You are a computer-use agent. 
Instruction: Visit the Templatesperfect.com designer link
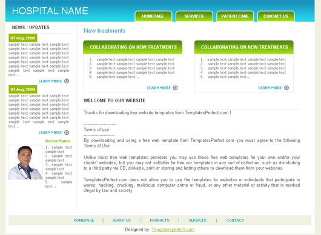[173, 230]
